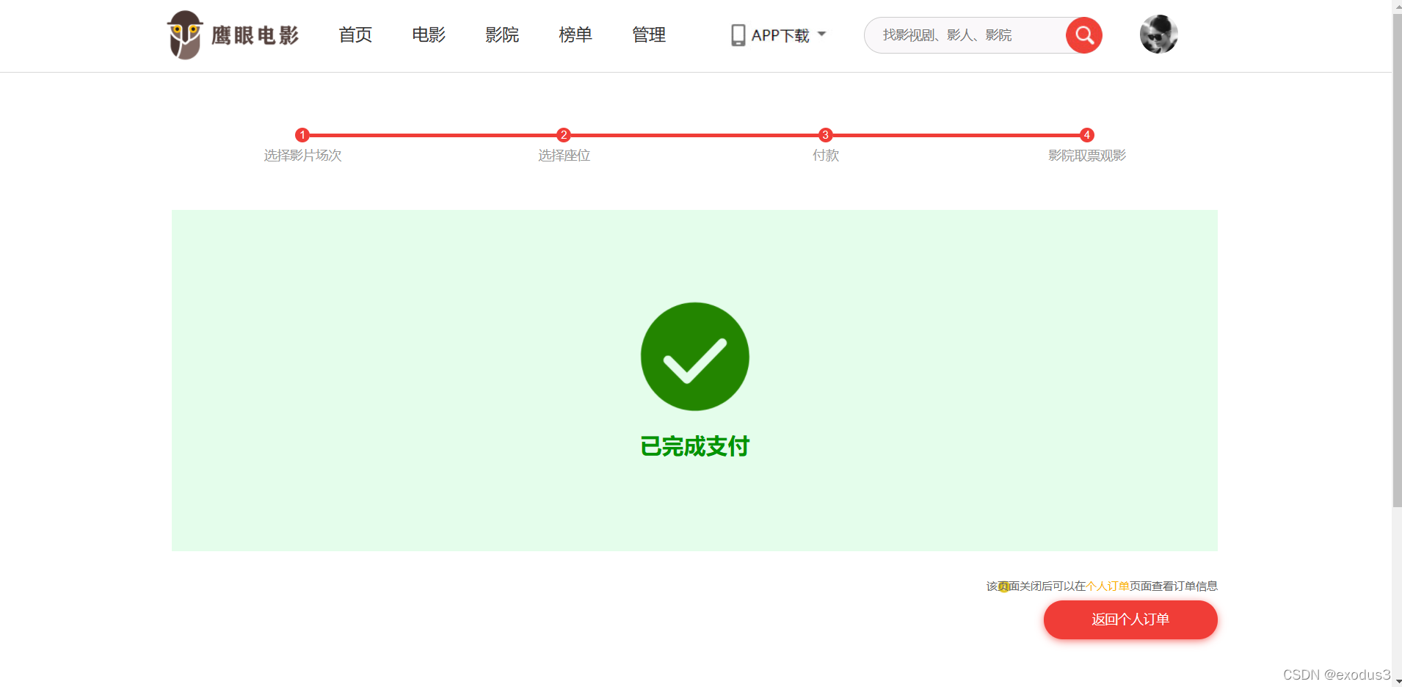Select step 2 选择座位 circle
The width and height of the screenshot is (1402, 687).
[x=564, y=135]
